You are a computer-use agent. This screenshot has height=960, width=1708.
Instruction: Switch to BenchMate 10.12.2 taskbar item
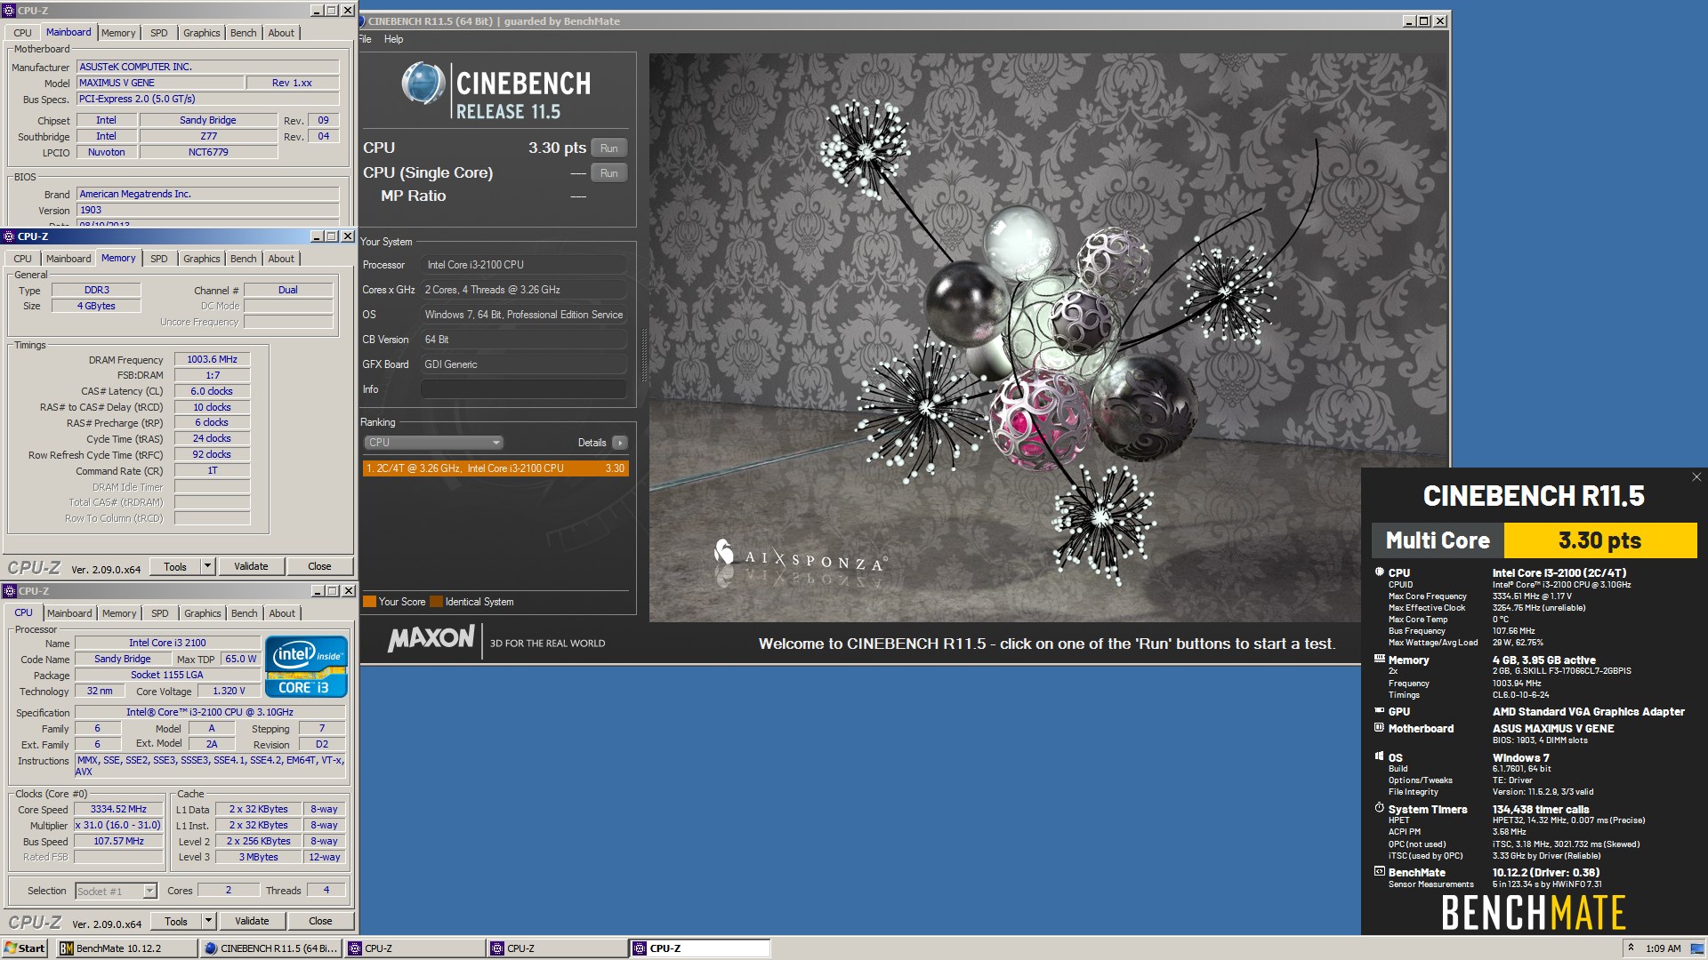[127, 948]
